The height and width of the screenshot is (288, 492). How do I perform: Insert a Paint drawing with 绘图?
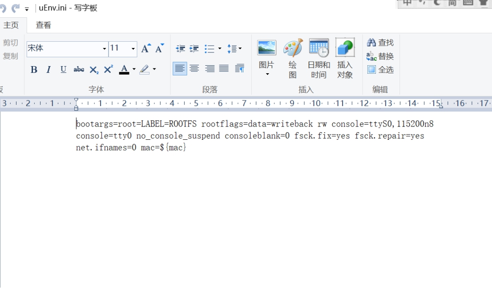coord(293,58)
